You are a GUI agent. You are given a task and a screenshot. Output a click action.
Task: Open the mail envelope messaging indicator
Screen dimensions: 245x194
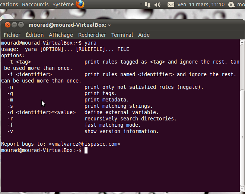(x=171, y=4)
